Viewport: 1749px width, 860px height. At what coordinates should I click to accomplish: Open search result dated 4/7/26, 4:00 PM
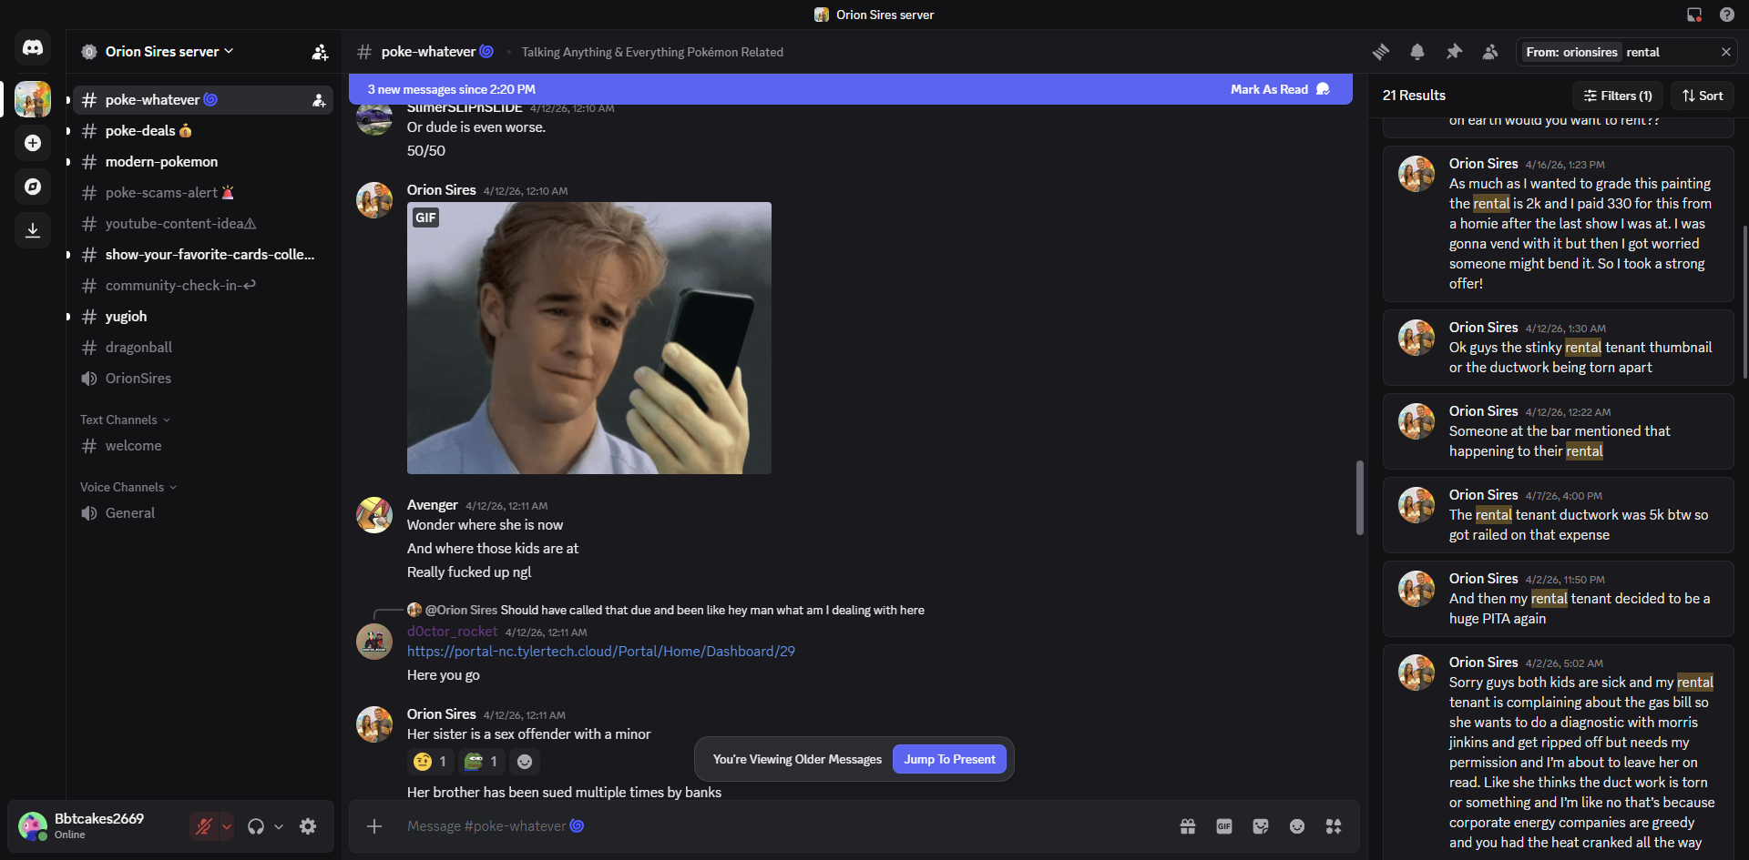[x=1558, y=515]
